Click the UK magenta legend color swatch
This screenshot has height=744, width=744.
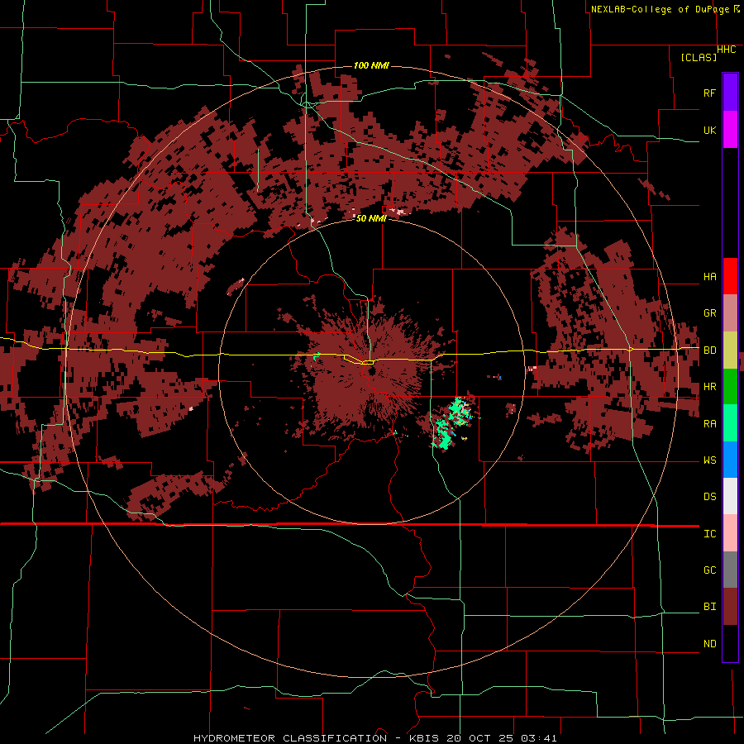pyautogui.click(x=730, y=130)
